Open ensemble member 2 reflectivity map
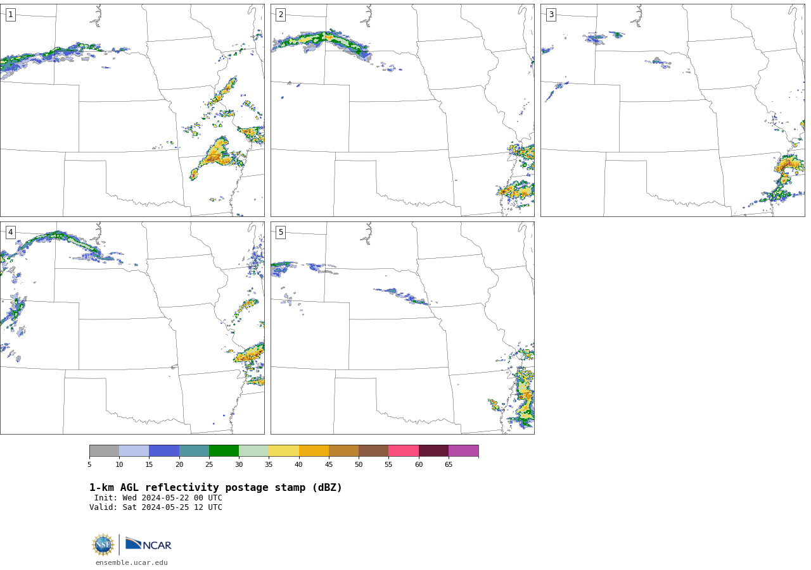Viewport: 811px width, 570px height. 402,110
